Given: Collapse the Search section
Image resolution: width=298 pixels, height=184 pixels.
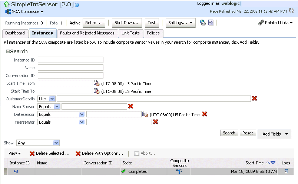Looking at the screenshot, I should coord(8,51).
